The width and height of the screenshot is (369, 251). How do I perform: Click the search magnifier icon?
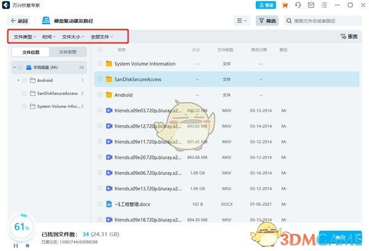tap(289, 21)
